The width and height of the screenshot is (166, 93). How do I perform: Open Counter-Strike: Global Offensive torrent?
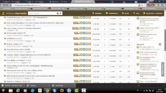click(x=29, y=55)
